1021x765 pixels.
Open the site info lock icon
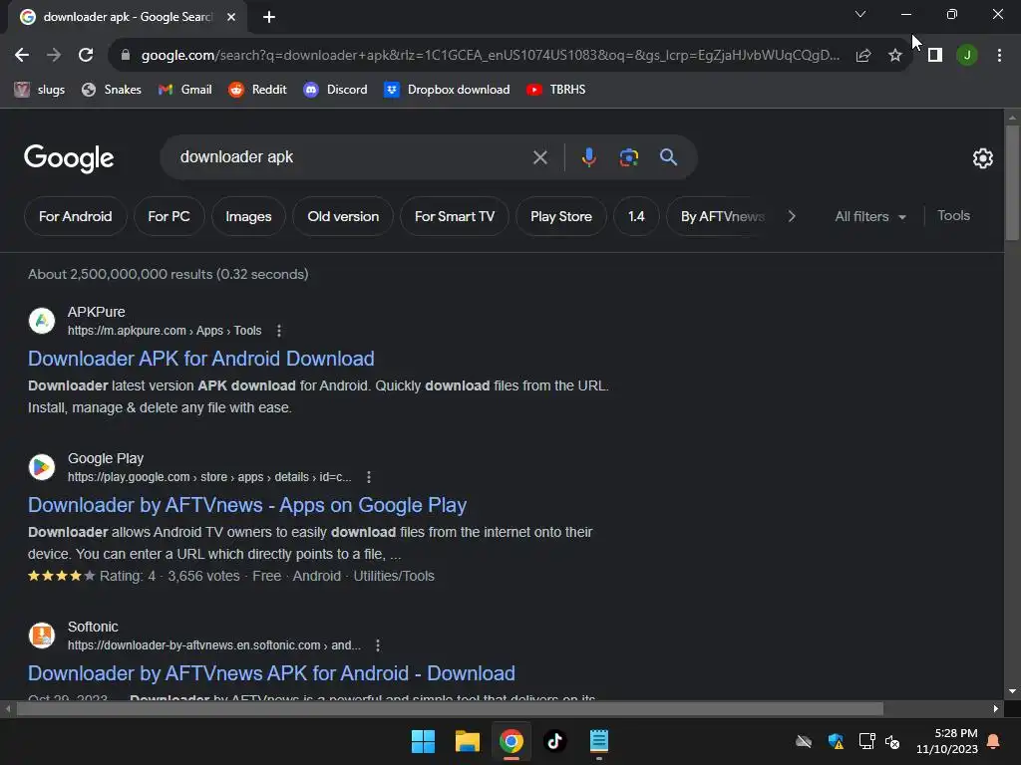point(125,56)
